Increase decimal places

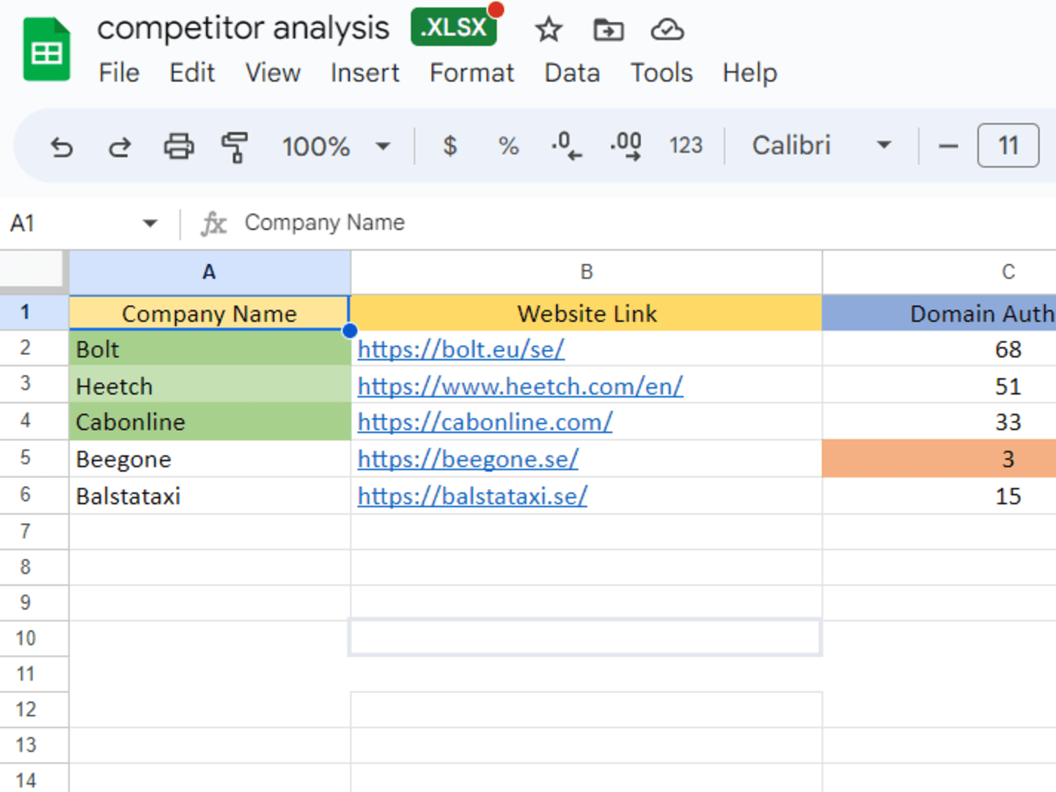[x=626, y=146]
